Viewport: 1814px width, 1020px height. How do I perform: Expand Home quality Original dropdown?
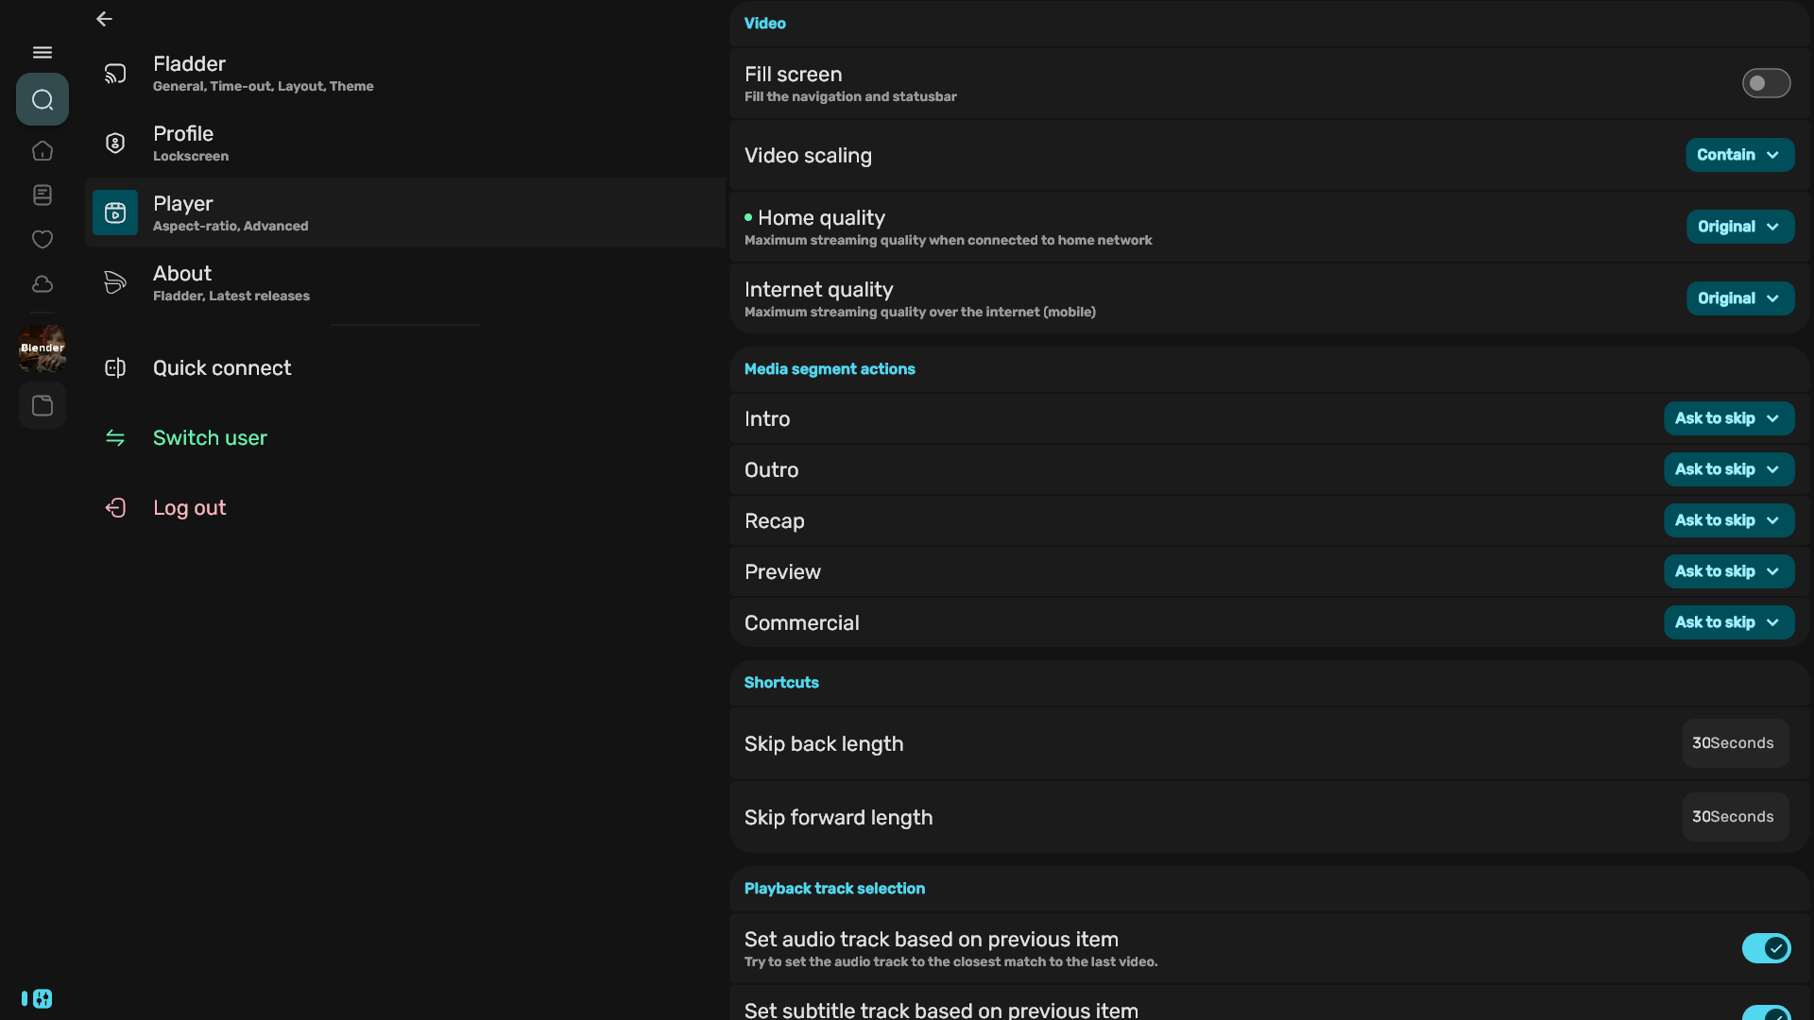pos(1738,227)
